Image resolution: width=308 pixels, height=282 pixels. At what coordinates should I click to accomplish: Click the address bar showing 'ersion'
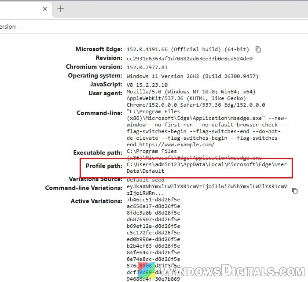tap(153, 26)
